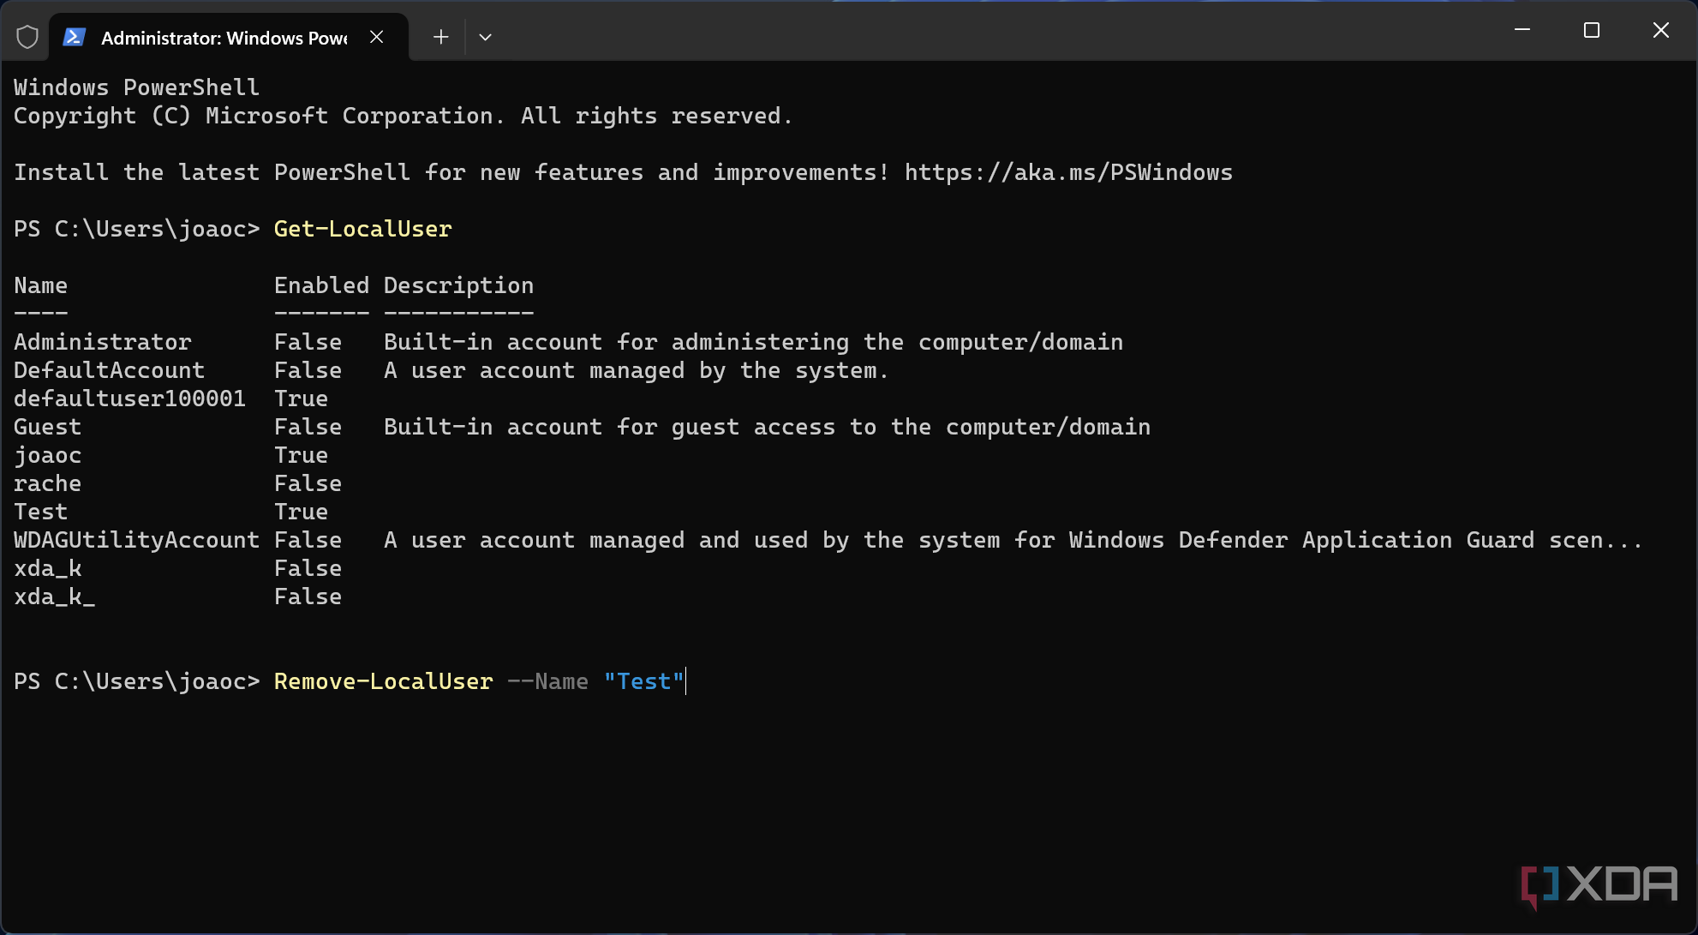Open the https://aka.ms/PSWindows link

point(1068,172)
